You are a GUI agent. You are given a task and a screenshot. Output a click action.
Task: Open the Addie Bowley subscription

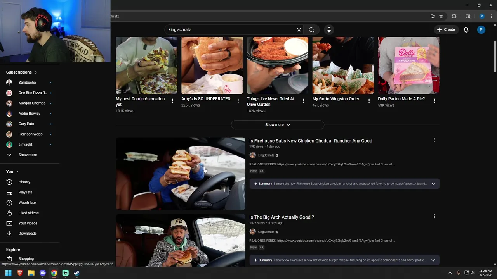[x=30, y=114]
